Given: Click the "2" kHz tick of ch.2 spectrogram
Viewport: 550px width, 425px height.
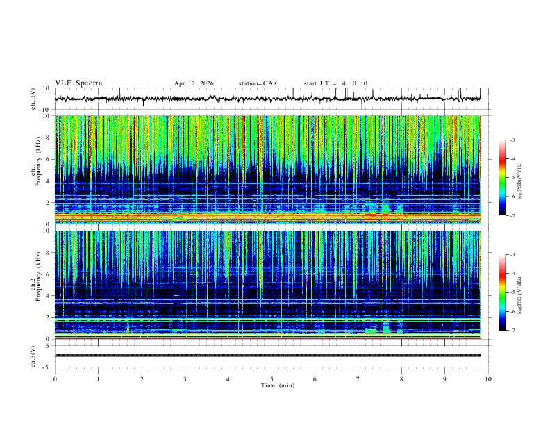Looking at the screenshot, I should (x=48, y=317).
